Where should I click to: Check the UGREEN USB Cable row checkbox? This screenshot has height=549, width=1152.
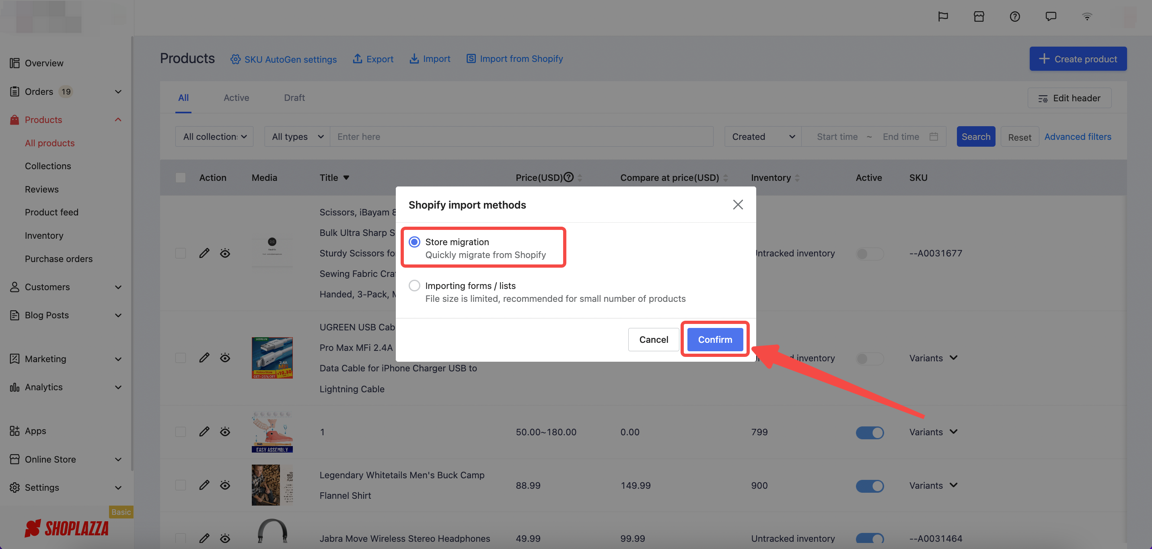click(x=181, y=358)
